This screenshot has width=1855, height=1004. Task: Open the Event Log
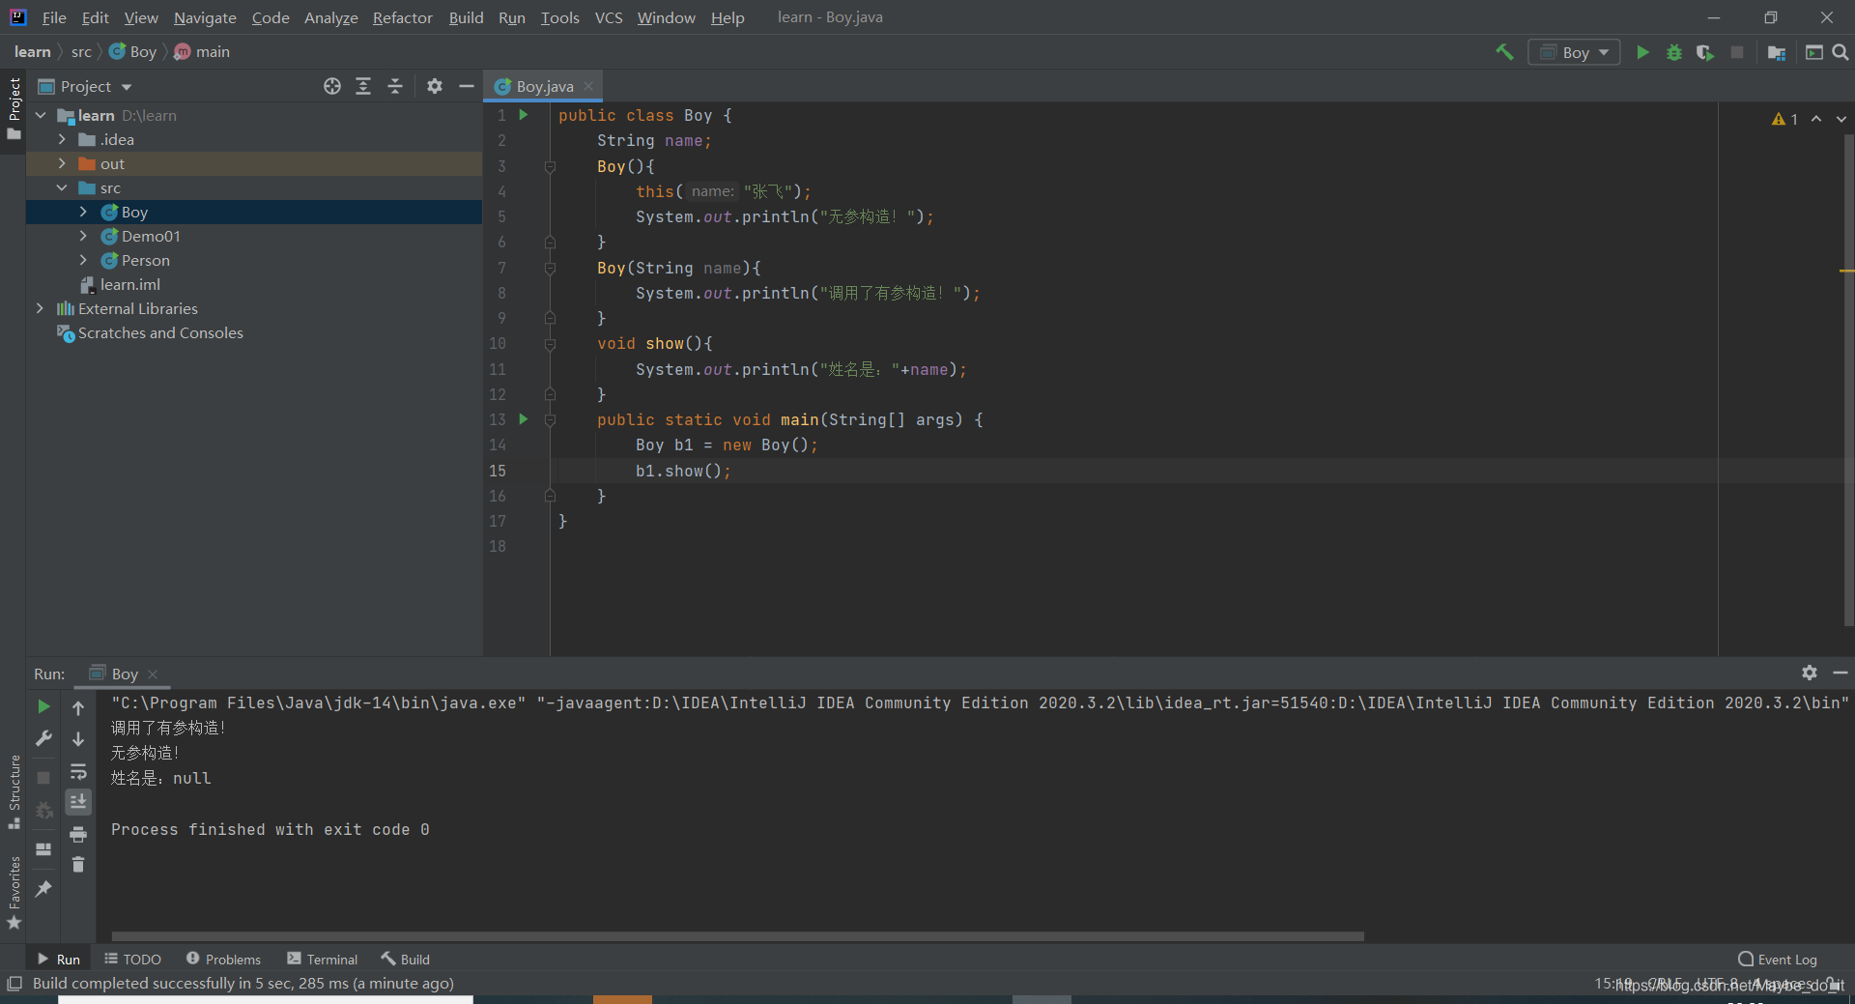tap(1778, 959)
